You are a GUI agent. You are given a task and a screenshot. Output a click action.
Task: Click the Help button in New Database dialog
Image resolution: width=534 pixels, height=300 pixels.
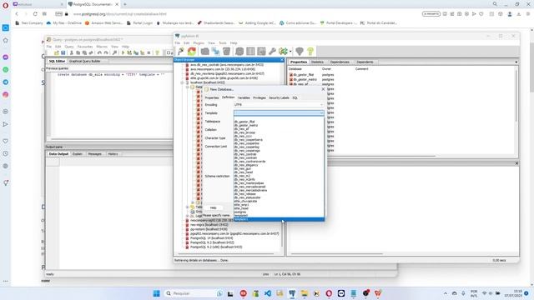(x=214, y=207)
